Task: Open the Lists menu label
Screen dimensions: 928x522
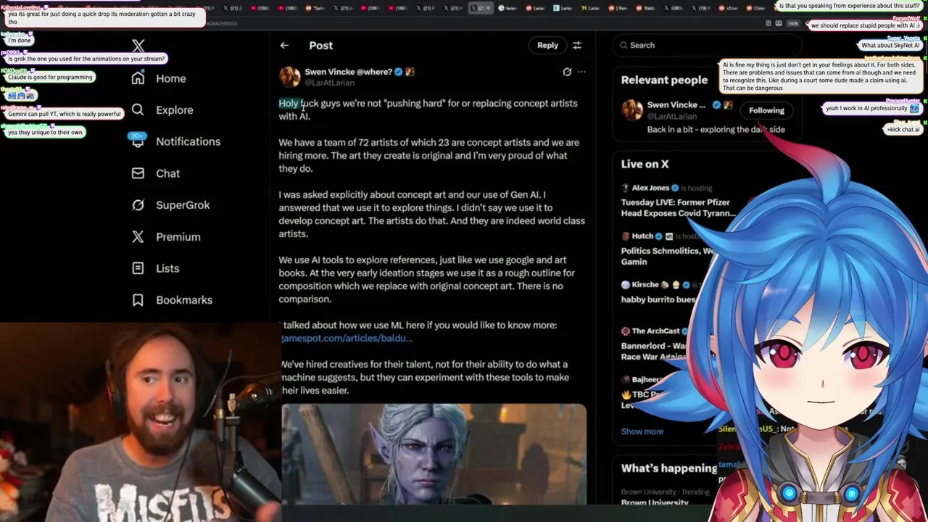Action: pos(167,268)
